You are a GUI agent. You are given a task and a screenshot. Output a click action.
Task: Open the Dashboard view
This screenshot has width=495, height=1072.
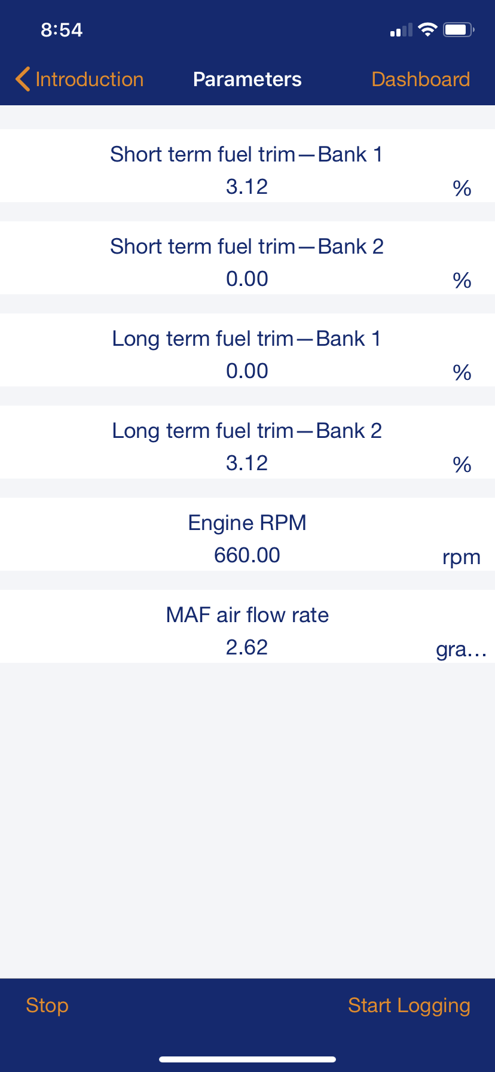coord(420,80)
